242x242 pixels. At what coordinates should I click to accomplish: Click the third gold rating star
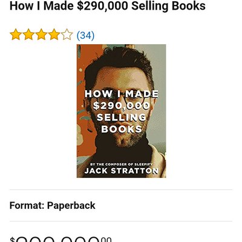(41, 34)
